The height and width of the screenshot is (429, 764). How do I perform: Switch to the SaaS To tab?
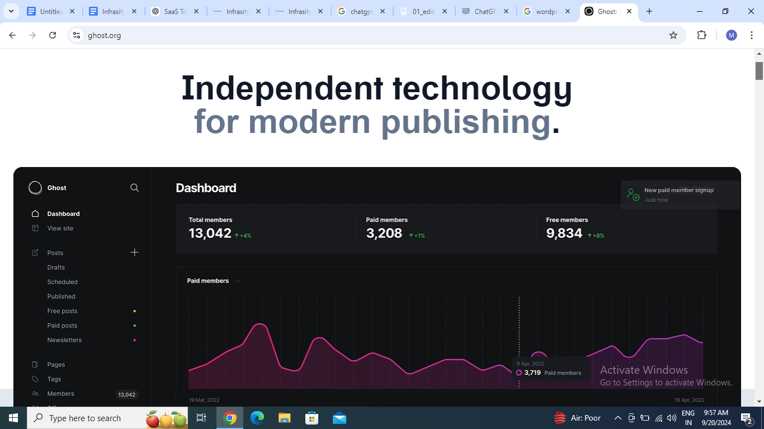[176, 11]
